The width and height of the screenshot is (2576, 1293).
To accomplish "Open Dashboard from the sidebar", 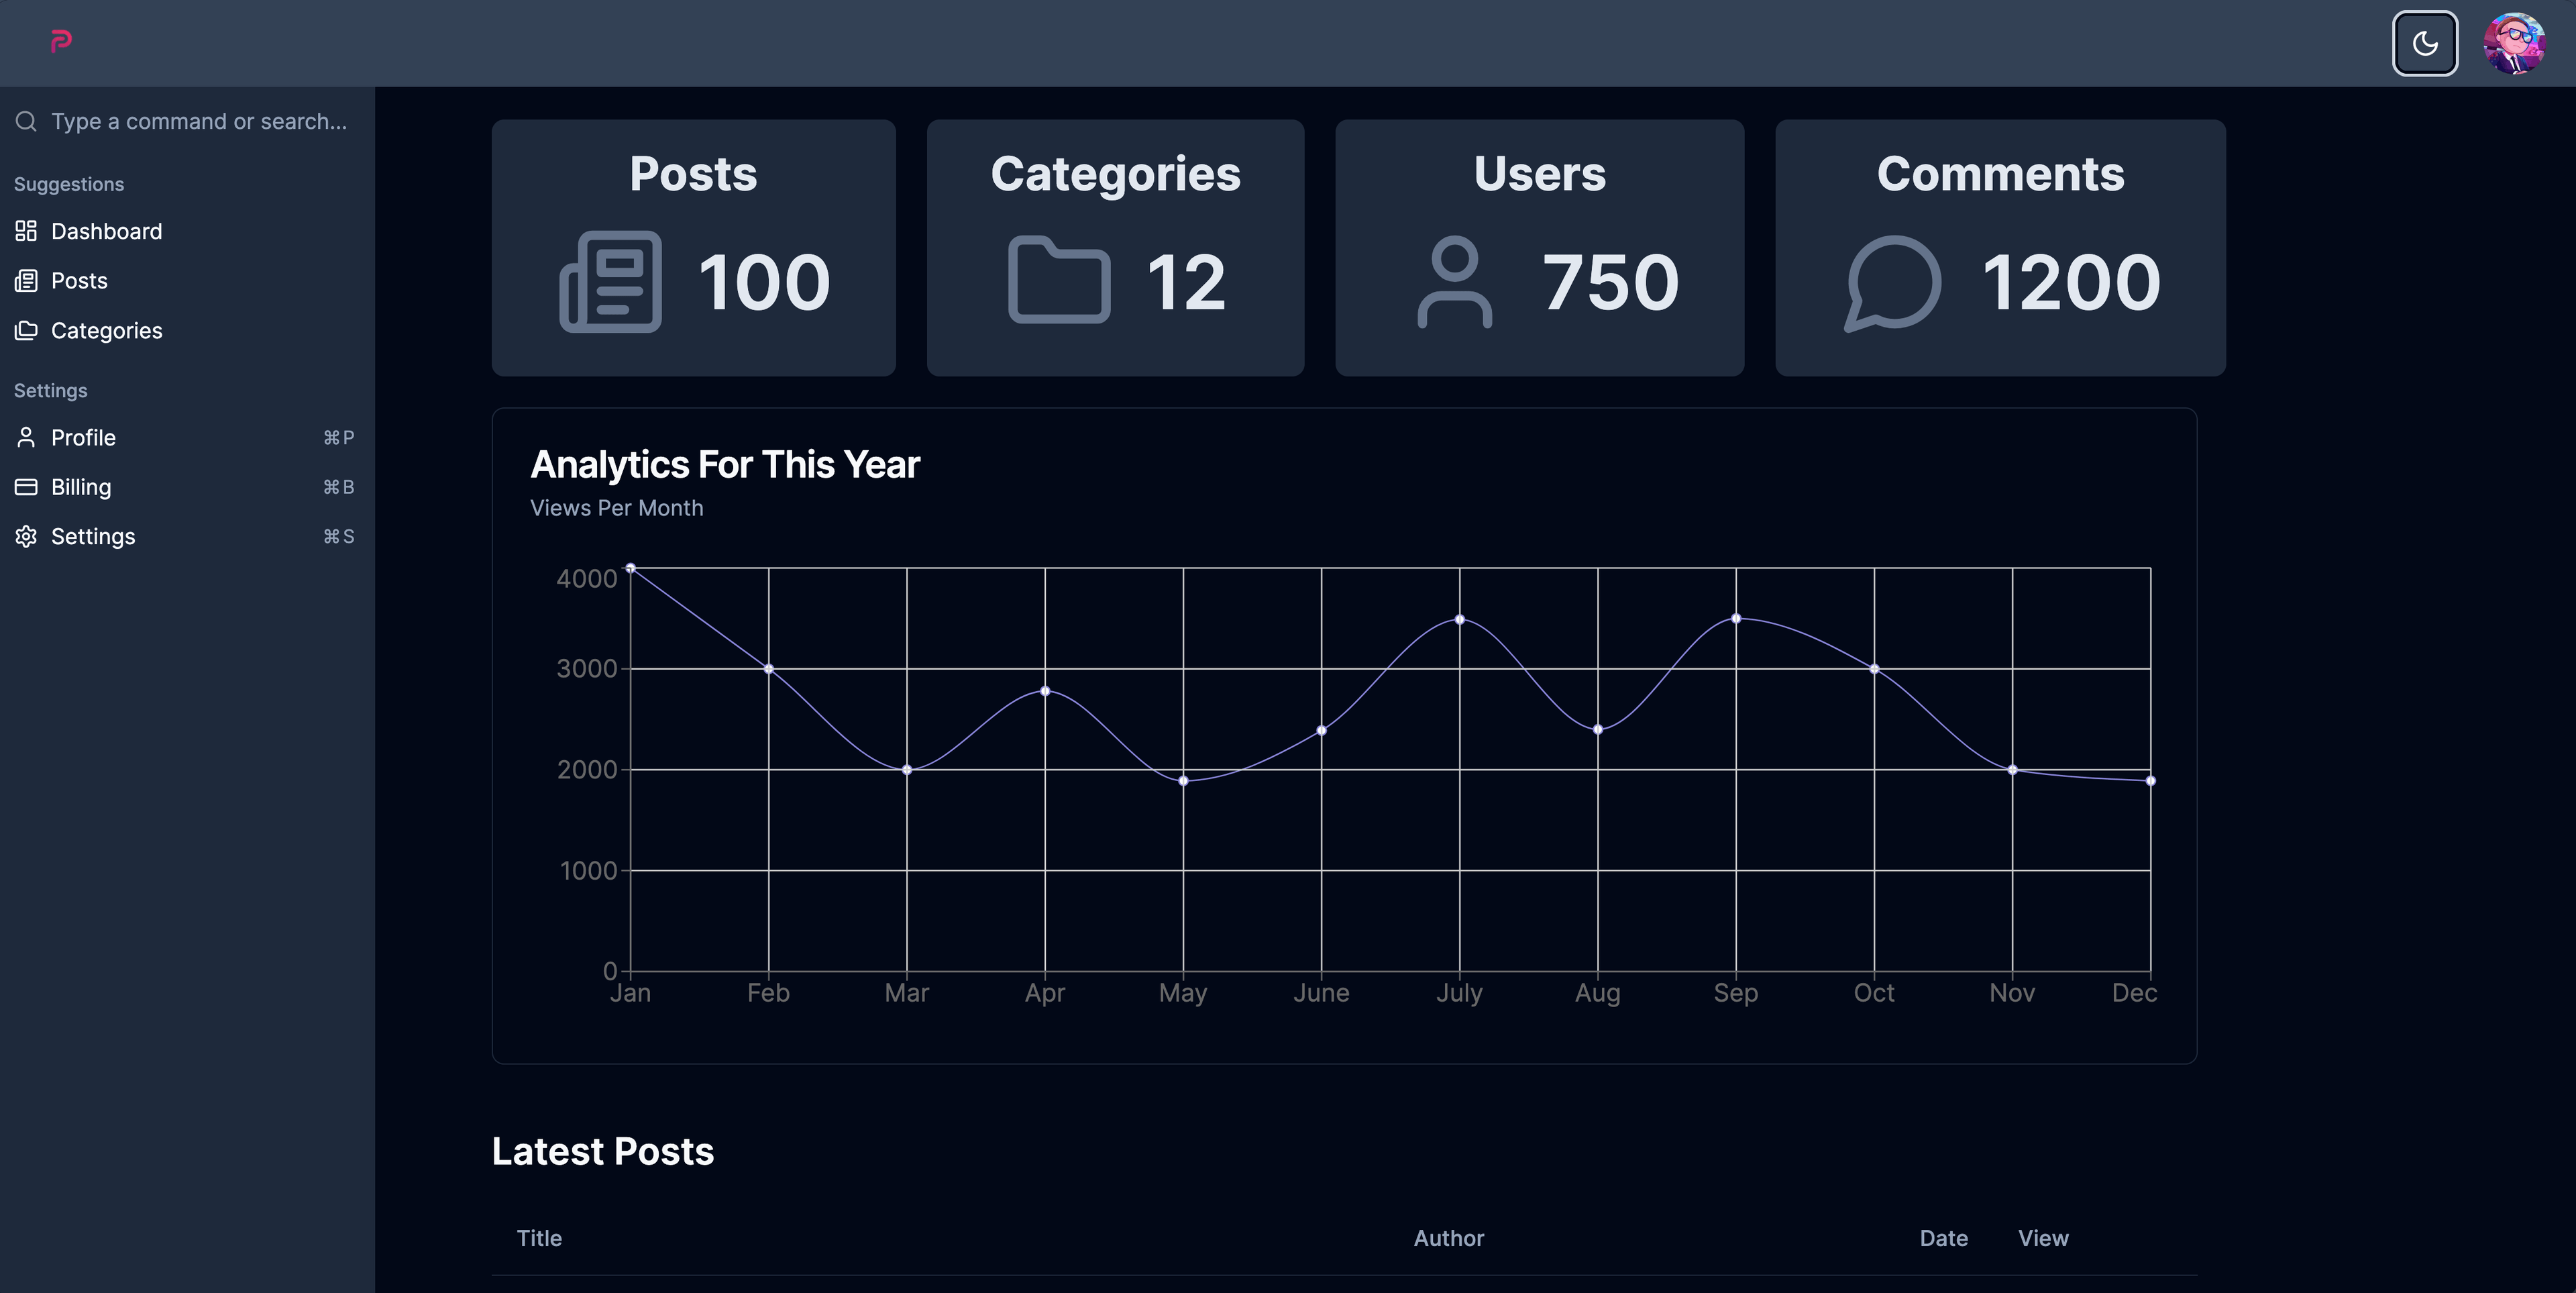I will [x=106, y=231].
